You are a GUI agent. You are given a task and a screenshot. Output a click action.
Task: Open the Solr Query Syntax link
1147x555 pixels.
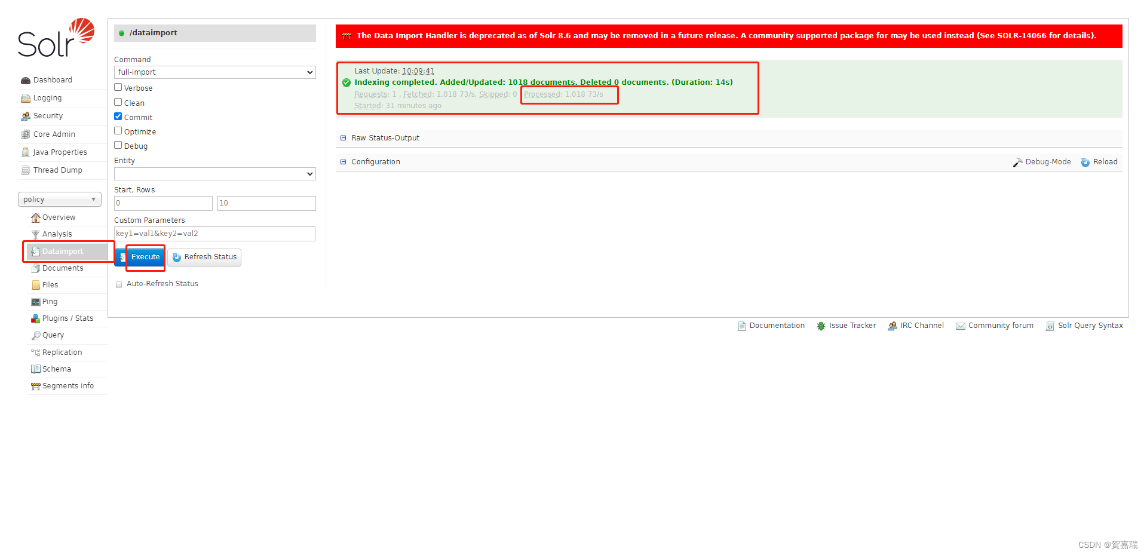(x=1090, y=326)
